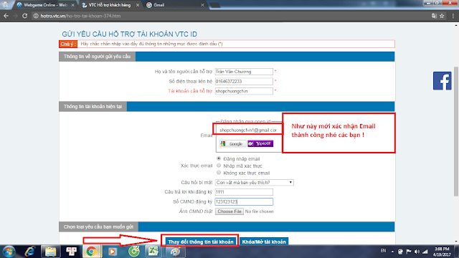Click the GỬI YÊU CẦU HỖ TRỢ TÀI KHOẢN VTC ID heading
459x258 pixels.
point(129,34)
